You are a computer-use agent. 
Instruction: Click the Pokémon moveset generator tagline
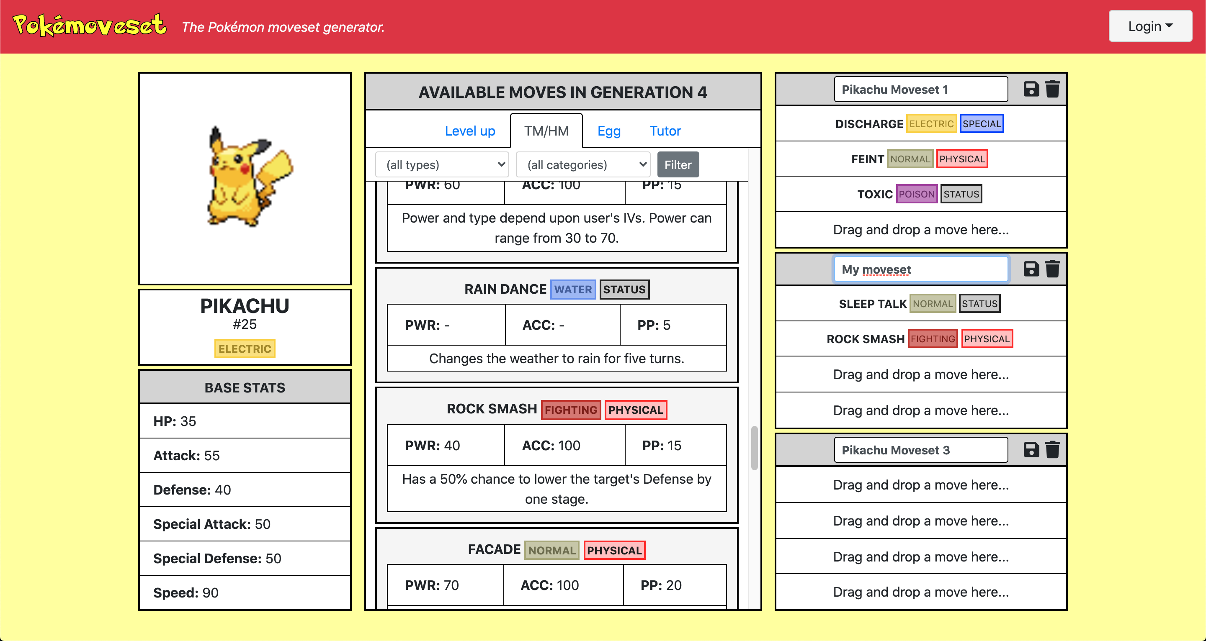[x=283, y=27]
